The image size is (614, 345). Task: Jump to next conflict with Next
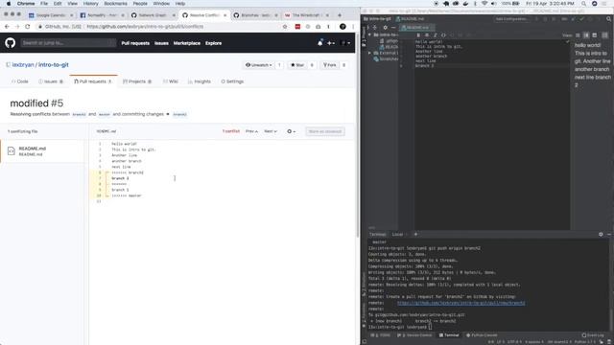(x=271, y=131)
